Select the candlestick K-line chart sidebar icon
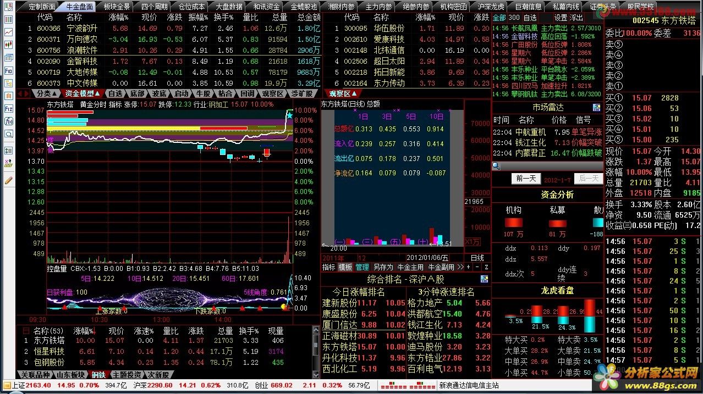Screen dimensions: 703x394 tap(8, 45)
